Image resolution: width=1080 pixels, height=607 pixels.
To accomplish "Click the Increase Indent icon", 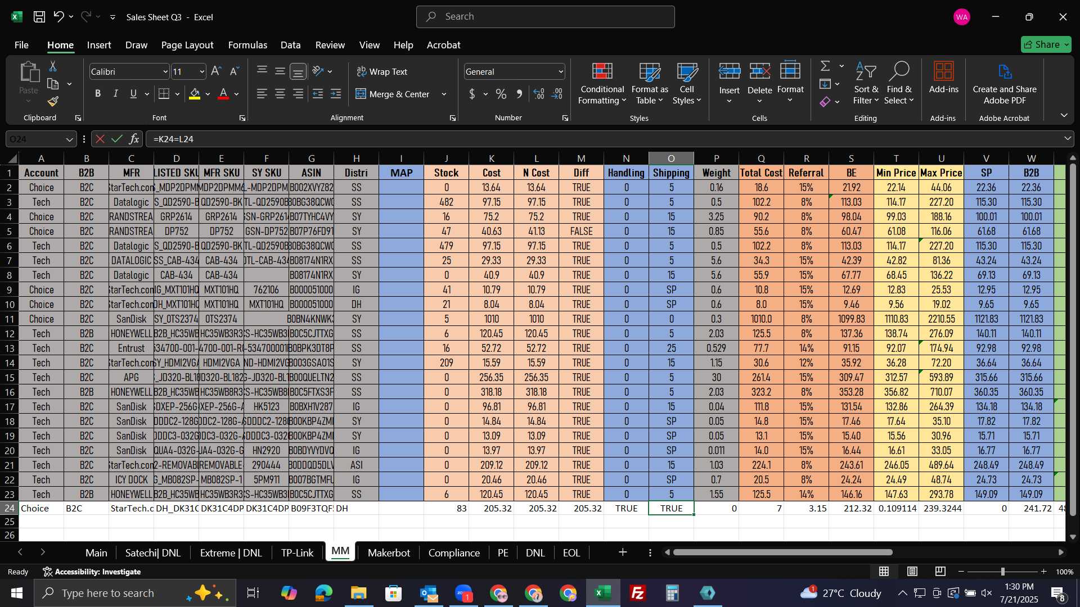I will (336, 94).
